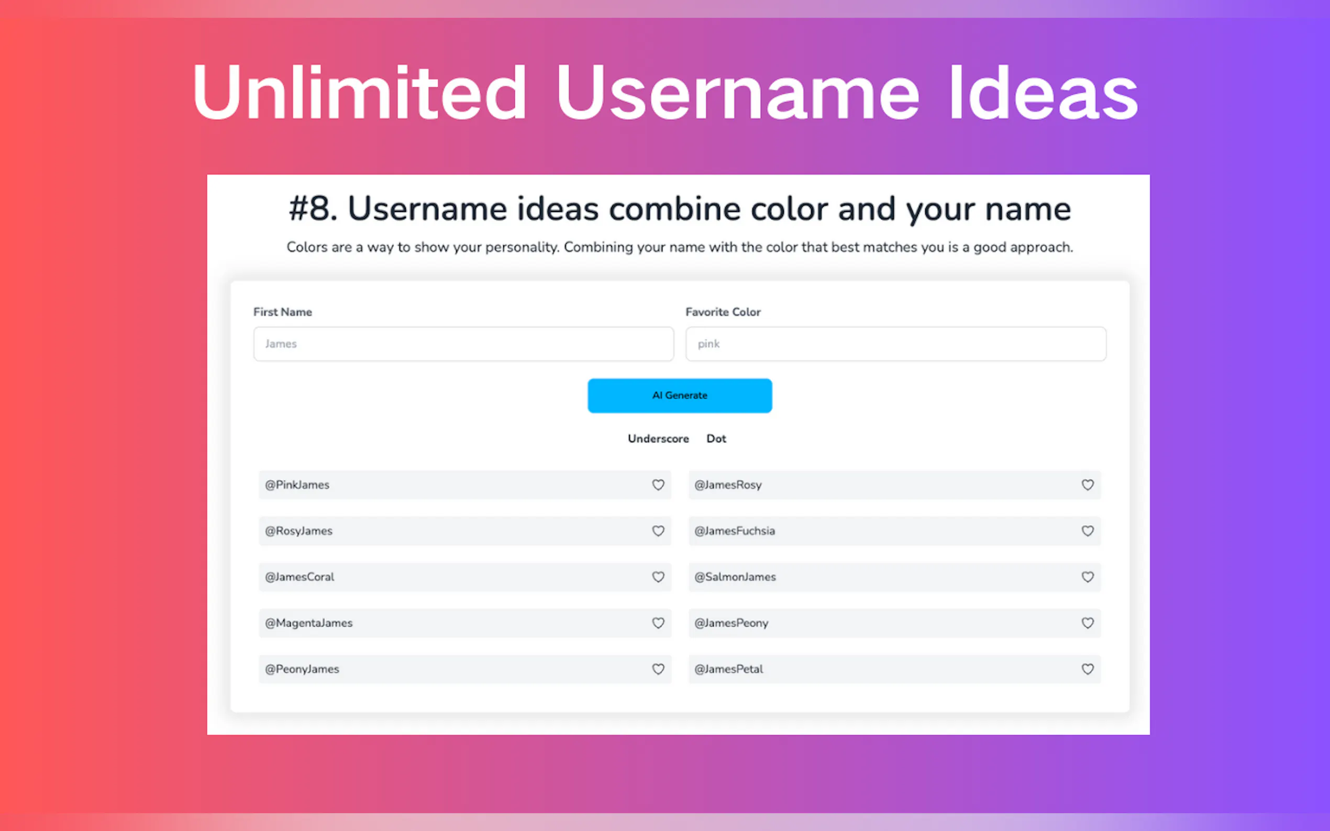The height and width of the screenshot is (831, 1330).
Task: Select the @JamesFuchsia username text
Action: click(x=734, y=531)
